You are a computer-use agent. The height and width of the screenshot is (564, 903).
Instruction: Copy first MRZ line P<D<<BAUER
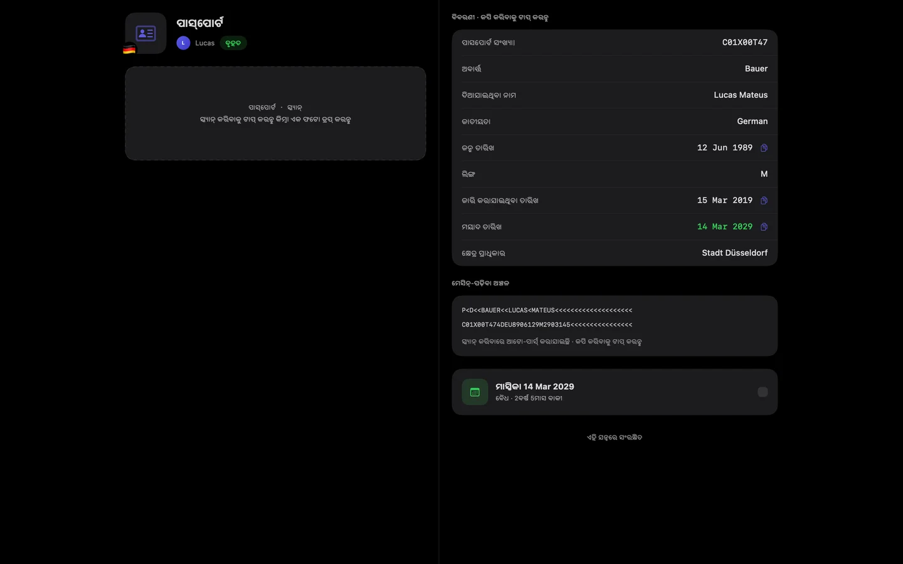547,310
